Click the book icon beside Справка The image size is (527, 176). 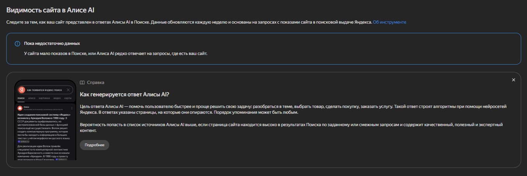click(82, 82)
